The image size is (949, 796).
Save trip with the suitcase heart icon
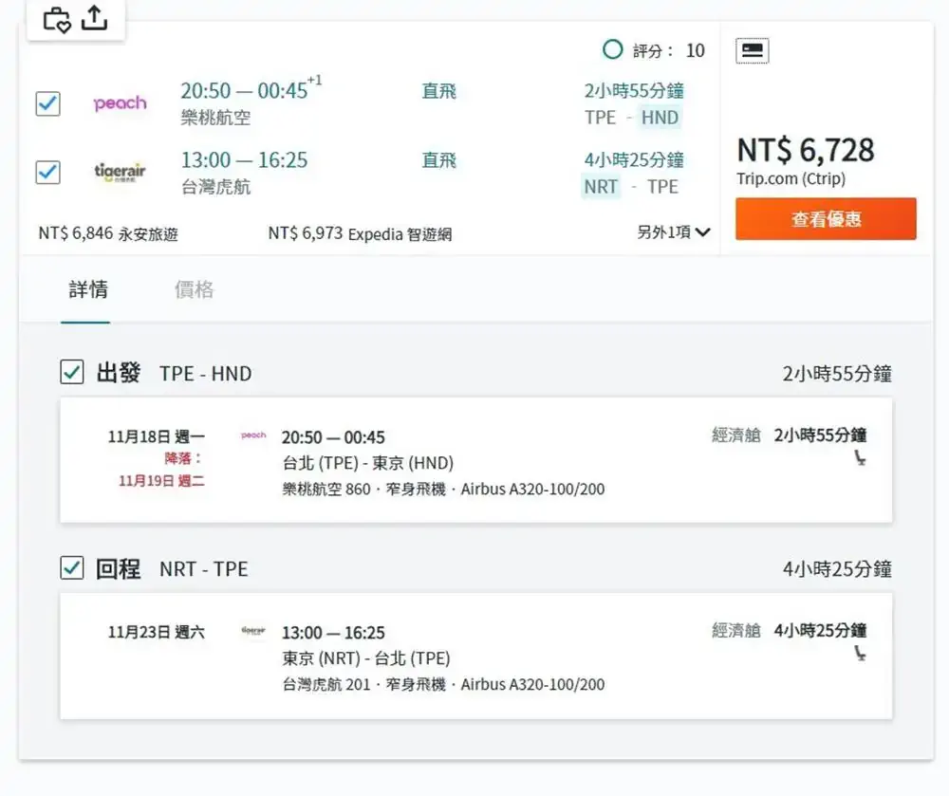(57, 19)
